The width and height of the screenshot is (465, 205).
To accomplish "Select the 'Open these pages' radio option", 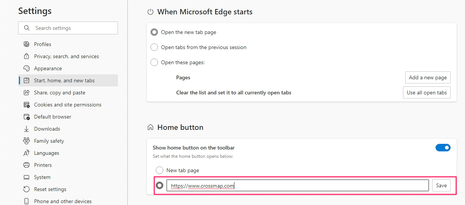I will click(154, 62).
